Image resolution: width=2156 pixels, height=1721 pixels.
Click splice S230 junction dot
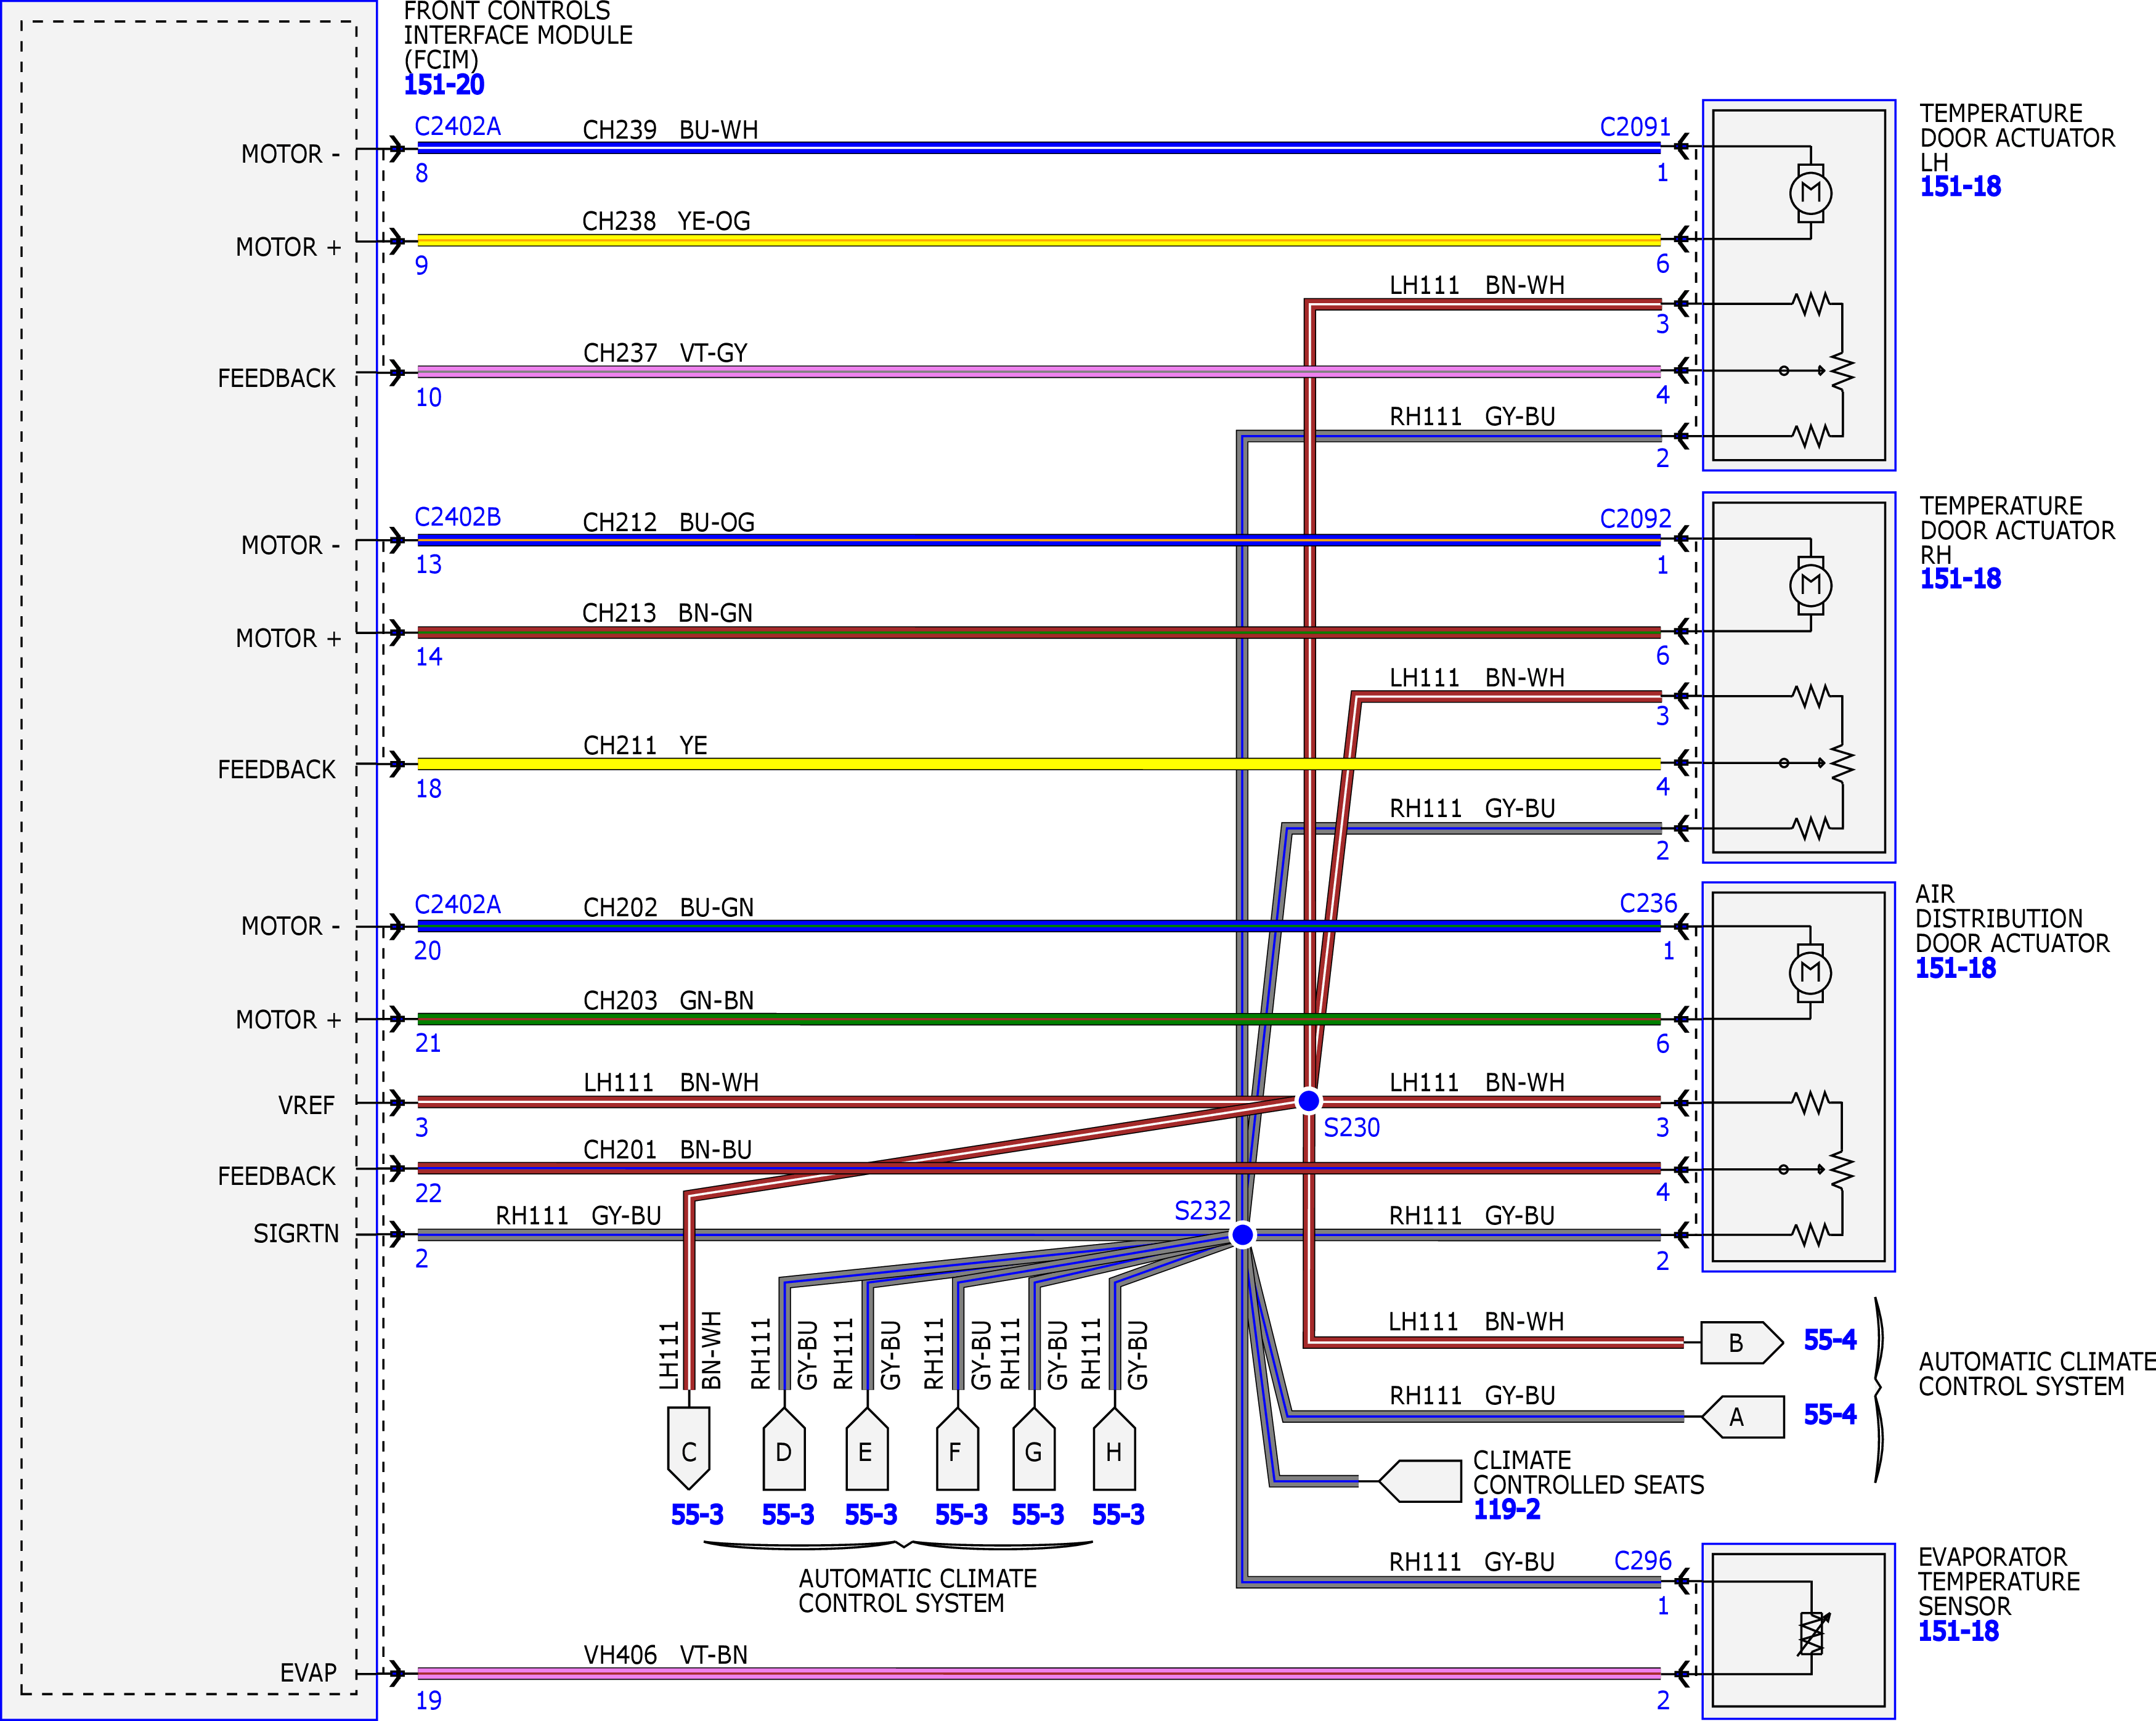[x=1308, y=1101]
